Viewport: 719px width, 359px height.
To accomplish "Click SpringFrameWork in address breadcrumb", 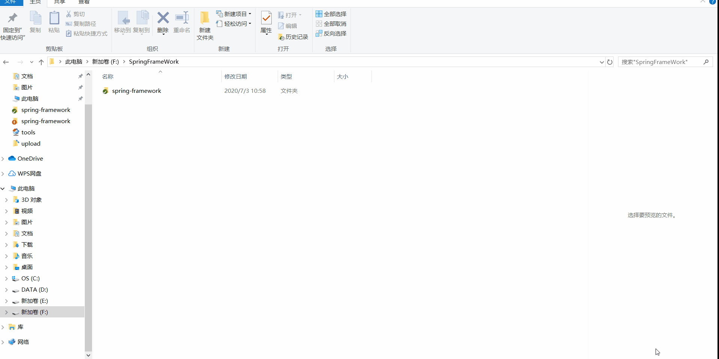I will 154,62.
